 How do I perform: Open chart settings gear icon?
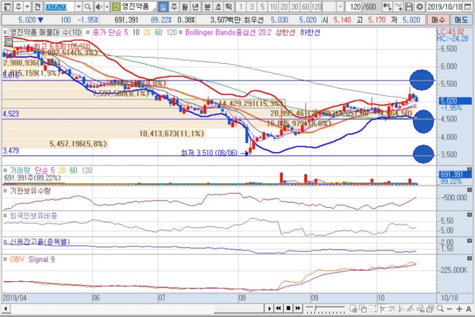point(419,6)
